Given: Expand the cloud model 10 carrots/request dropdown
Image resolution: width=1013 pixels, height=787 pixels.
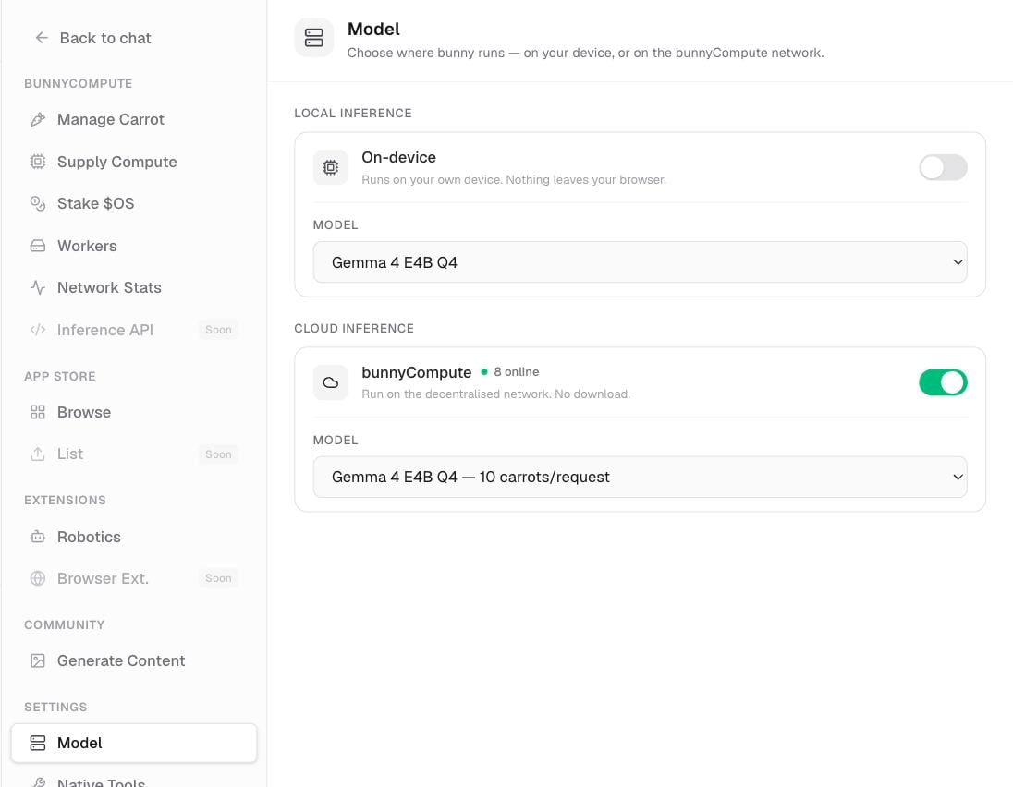Looking at the screenshot, I should (640, 478).
